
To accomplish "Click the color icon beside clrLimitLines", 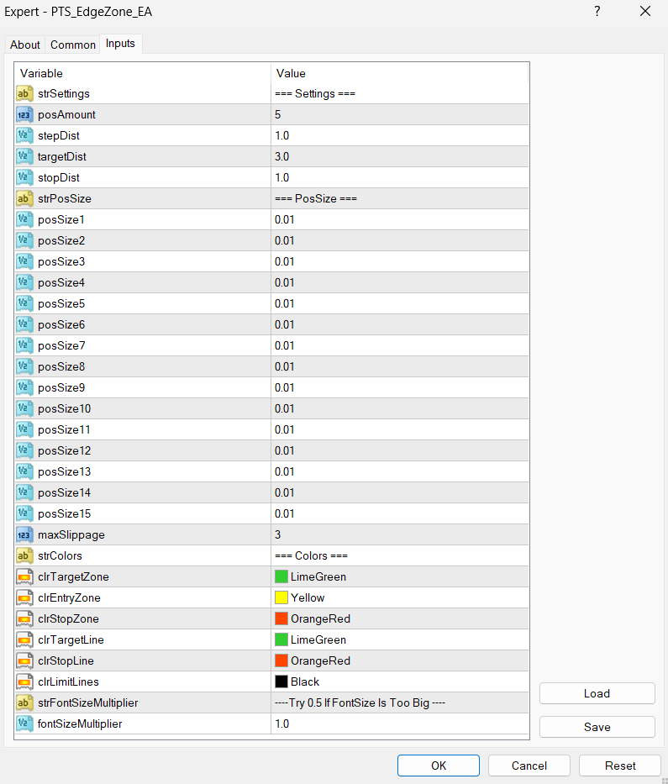I will (24, 681).
